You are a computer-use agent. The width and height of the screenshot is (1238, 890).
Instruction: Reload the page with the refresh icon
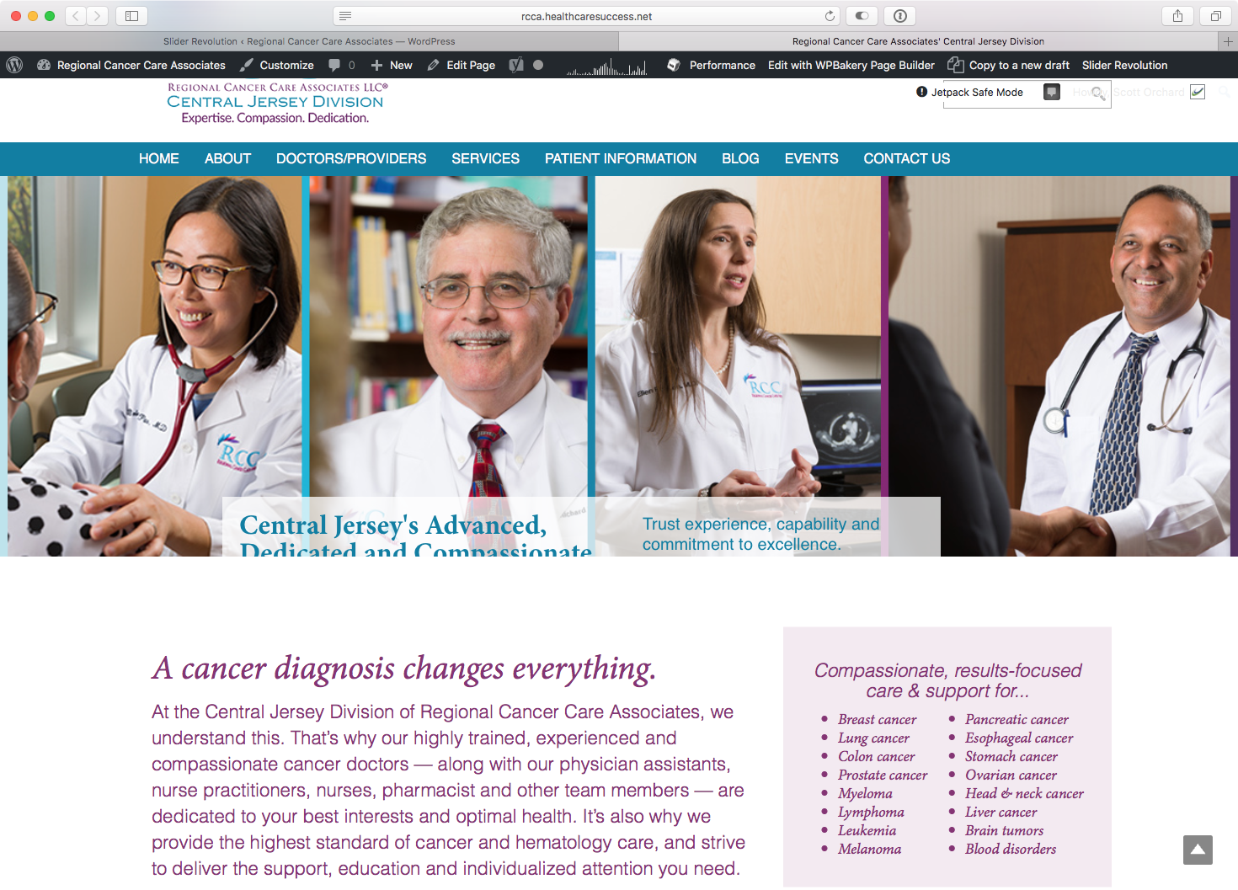830,16
